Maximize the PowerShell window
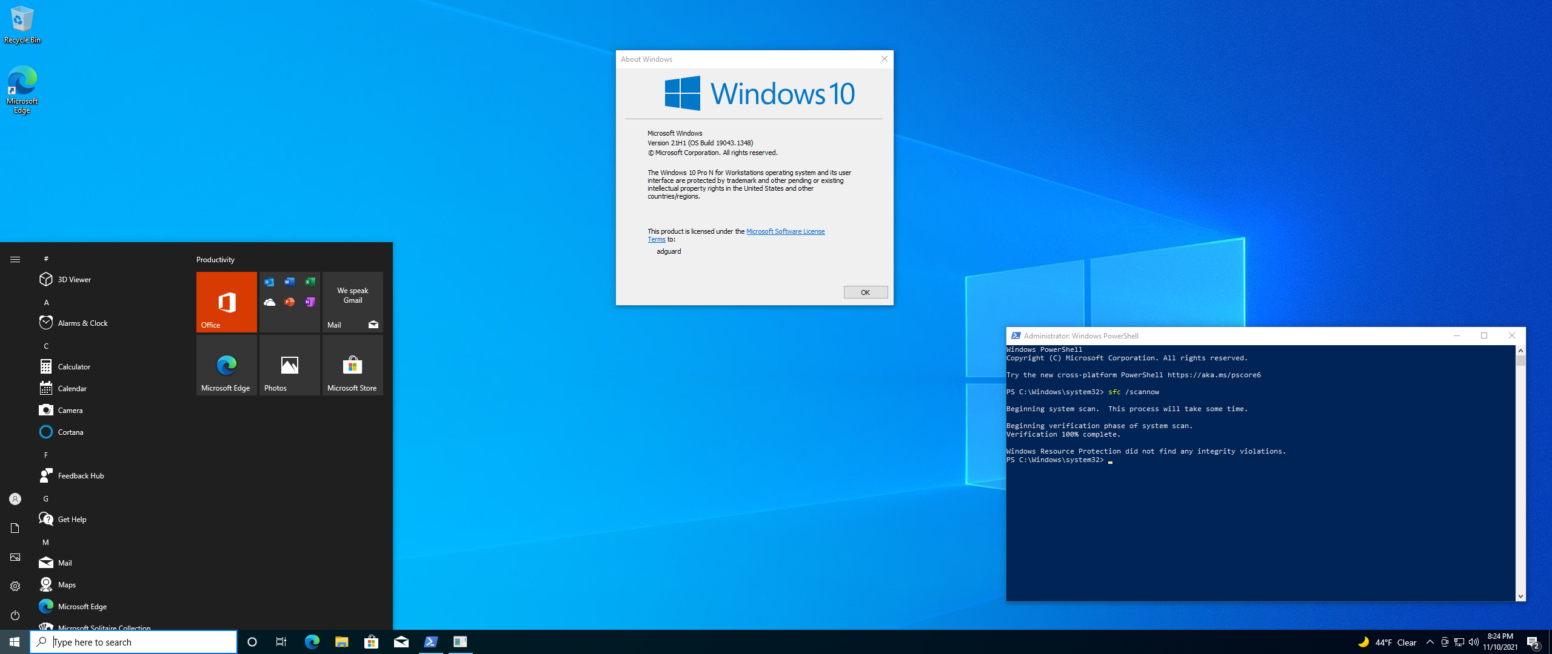 [1484, 335]
